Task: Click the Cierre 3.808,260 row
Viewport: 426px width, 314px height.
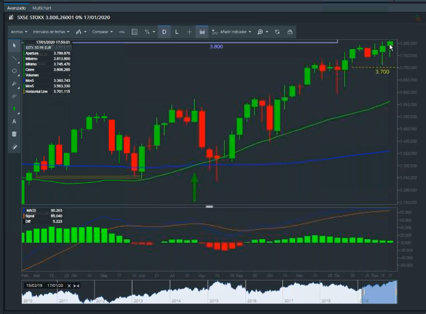Action: (x=48, y=69)
